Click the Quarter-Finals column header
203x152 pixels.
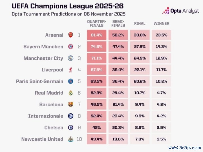point(96,23)
